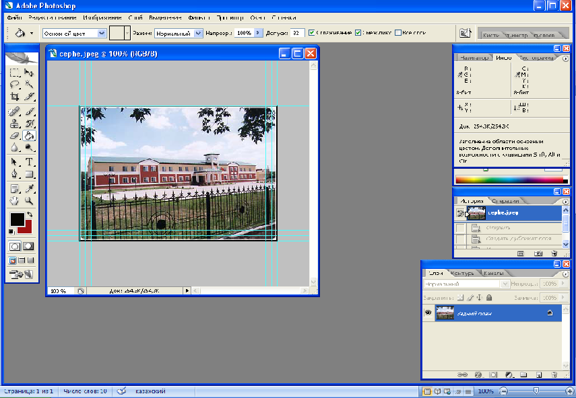Image resolution: width=576 pixels, height=398 pixels.
Task: Delete layer with Layers panel trash icon
Action: (554, 374)
